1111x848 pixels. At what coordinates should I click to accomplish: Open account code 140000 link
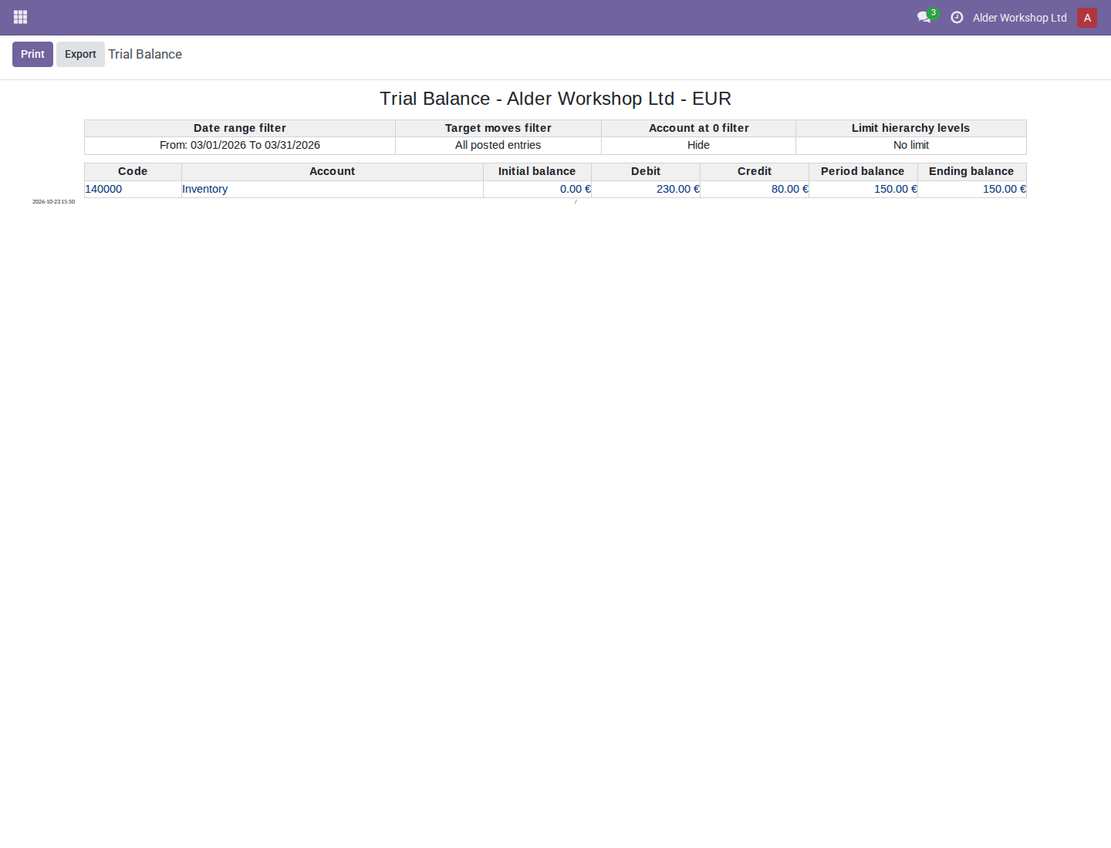pos(103,189)
